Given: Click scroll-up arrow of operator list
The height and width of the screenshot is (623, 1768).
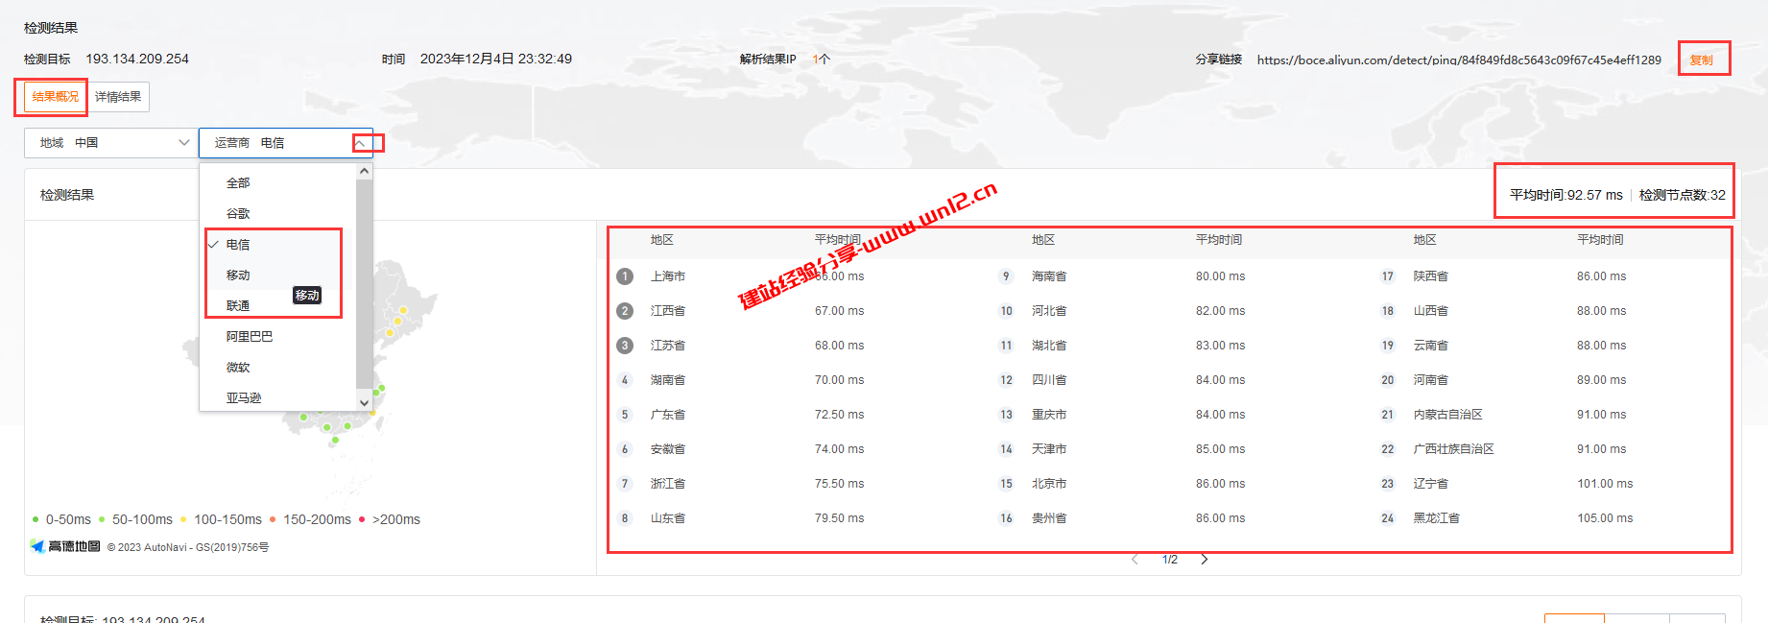Looking at the screenshot, I should [364, 171].
